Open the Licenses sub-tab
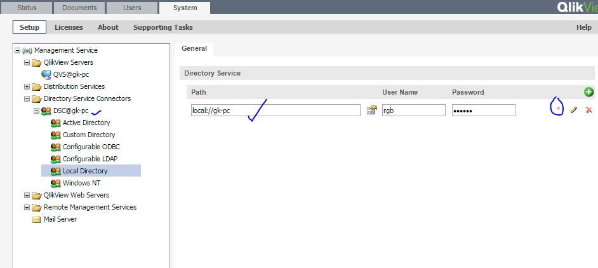Screen dimensions: 598x268 coord(69,27)
